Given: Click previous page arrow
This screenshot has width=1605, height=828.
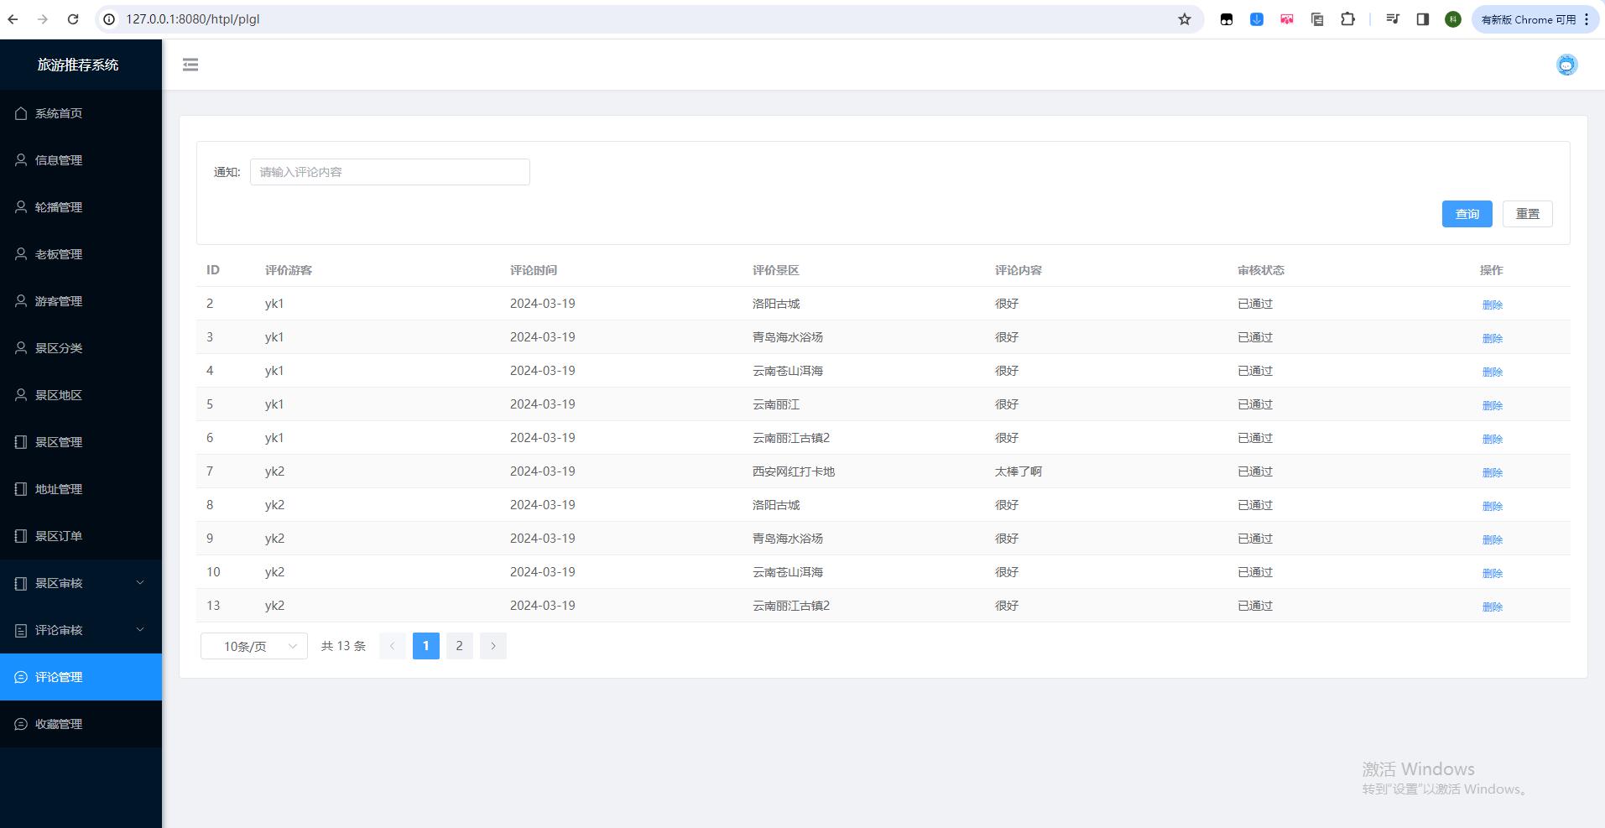Looking at the screenshot, I should click(393, 646).
